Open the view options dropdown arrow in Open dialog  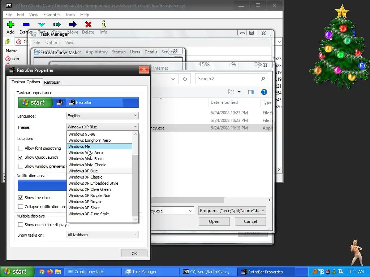[x=239, y=92]
